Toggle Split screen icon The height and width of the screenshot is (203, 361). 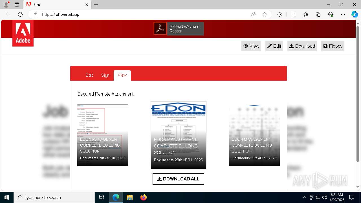pyautogui.click(x=293, y=14)
